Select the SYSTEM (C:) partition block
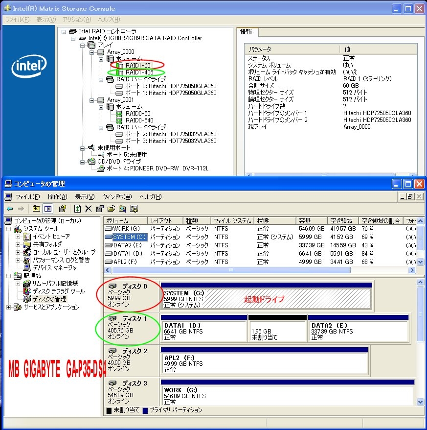 [266, 299]
